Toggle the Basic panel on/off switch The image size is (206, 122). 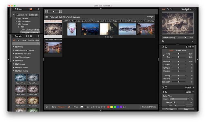tap(163, 47)
